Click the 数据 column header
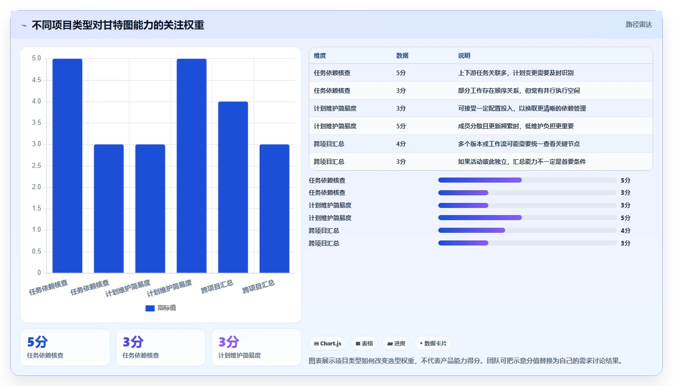The height and width of the screenshot is (386, 673). (402, 56)
